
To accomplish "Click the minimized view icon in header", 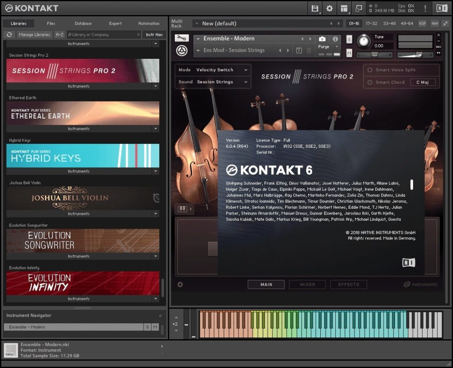I will click(358, 8).
